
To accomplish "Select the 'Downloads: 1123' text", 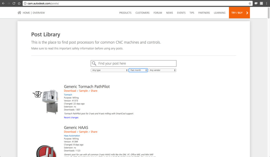I will [72, 151].
